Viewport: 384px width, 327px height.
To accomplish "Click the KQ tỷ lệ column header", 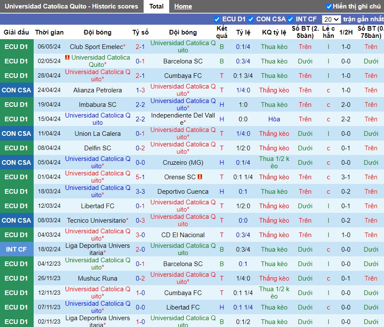I will click(x=274, y=32).
